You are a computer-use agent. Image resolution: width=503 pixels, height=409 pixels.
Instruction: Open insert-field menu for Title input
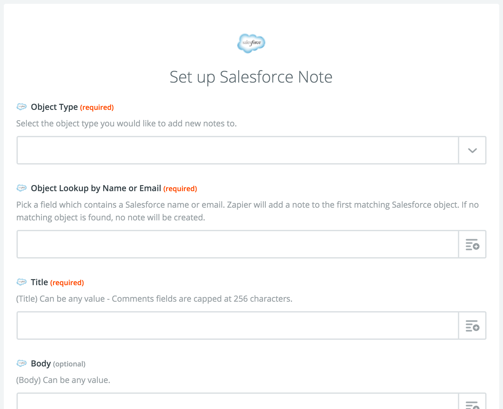point(472,325)
